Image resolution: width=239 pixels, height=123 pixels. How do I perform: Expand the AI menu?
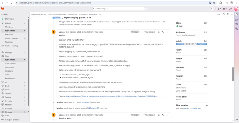coord(25,82)
